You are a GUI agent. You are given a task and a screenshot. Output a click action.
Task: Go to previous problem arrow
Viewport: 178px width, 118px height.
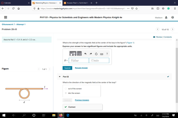[x=158, y=29]
